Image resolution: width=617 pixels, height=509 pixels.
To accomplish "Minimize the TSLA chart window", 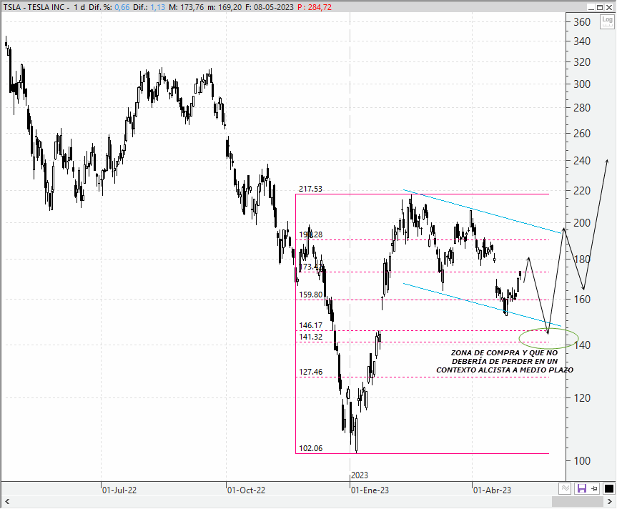I will 591,7.
